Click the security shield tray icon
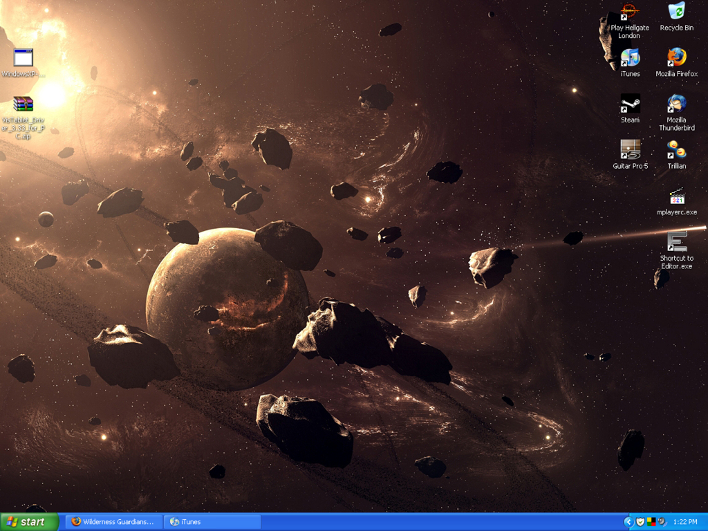The height and width of the screenshot is (531, 708). tap(640, 522)
